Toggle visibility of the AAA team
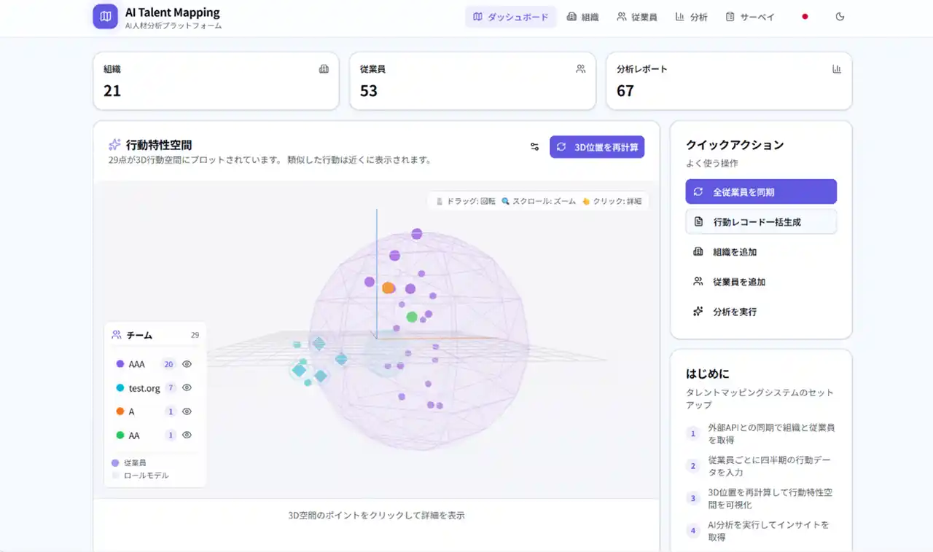The width and height of the screenshot is (933, 552). [x=187, y=364]
